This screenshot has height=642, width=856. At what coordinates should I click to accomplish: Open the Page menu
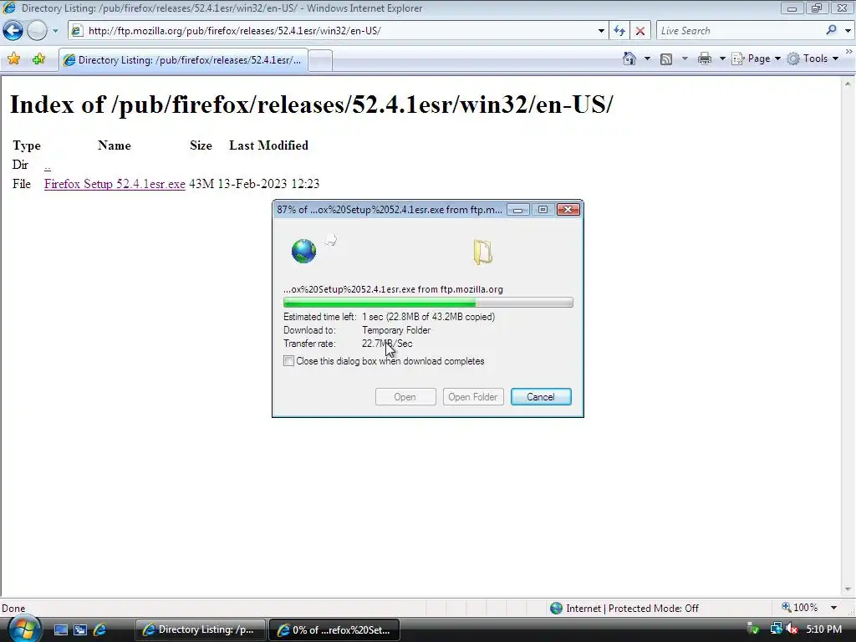click(x=756, y=59)
